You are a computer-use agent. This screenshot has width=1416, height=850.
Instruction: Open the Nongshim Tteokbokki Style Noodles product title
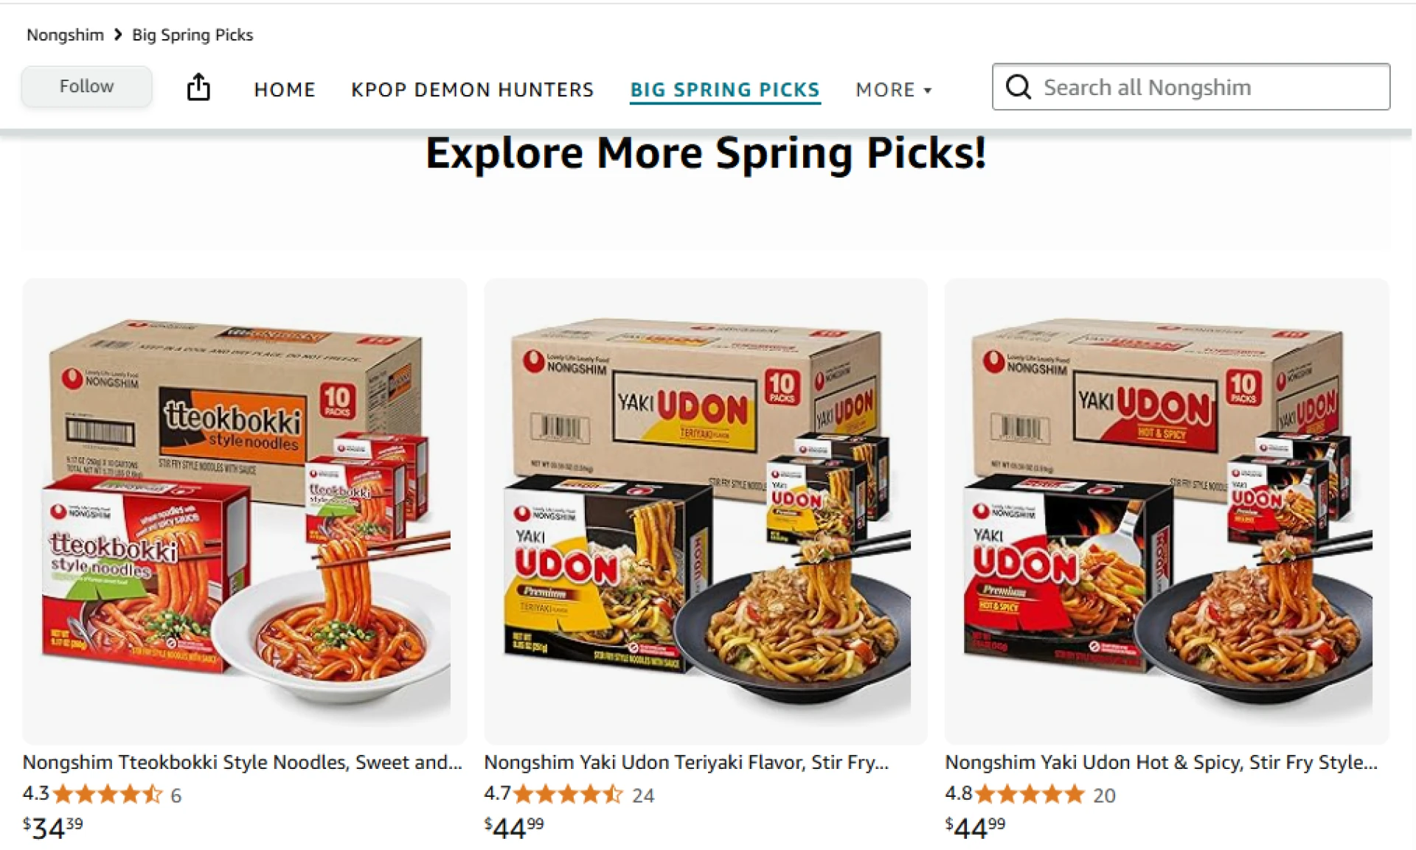243,763
